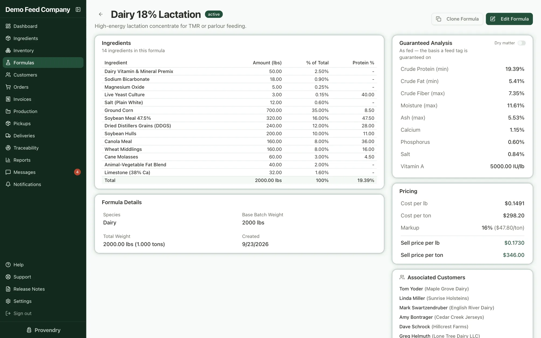
Task: Open customer Tom Yoder
Action: [434, 289]
